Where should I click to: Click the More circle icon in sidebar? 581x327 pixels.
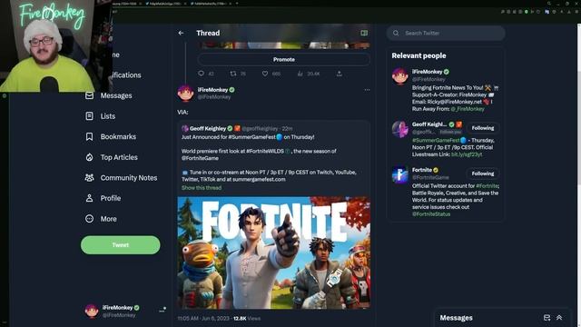pyautogui.click(x=89, y=219)
